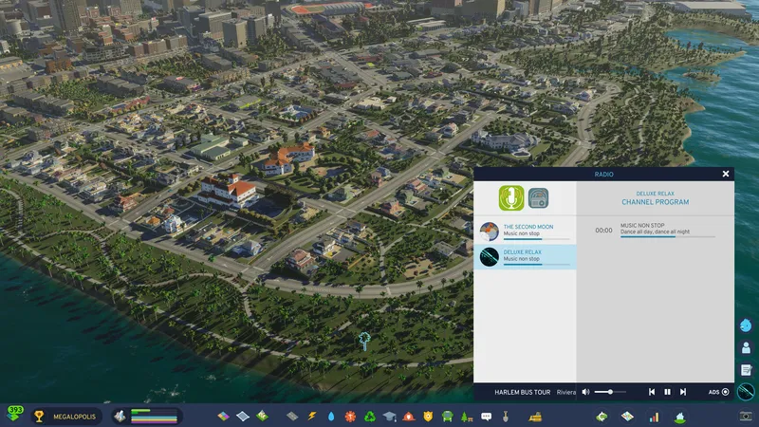
Task: Switch to the microphone radio network tab
Action: [x=512, y=197]
